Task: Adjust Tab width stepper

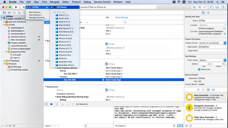Action: (x=211, y=64)
